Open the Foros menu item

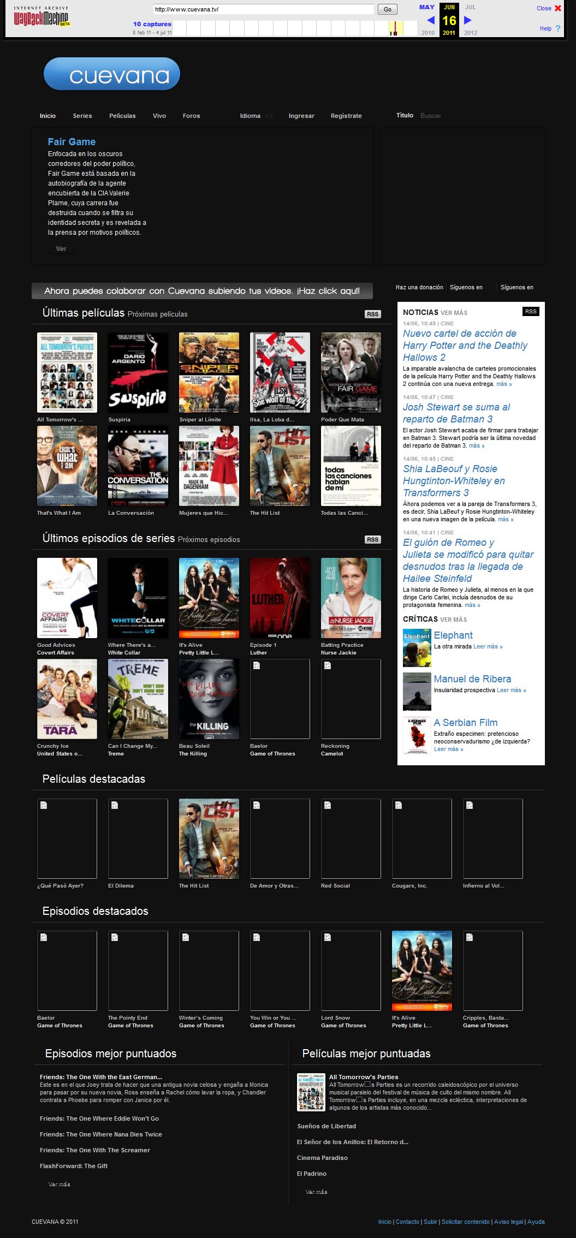pos(192,116)
